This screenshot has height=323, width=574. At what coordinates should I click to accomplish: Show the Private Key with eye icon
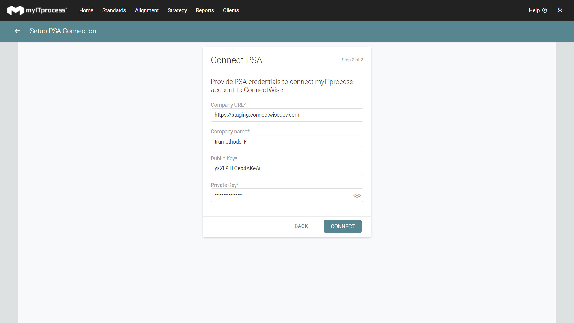click(x=357, y=196)
